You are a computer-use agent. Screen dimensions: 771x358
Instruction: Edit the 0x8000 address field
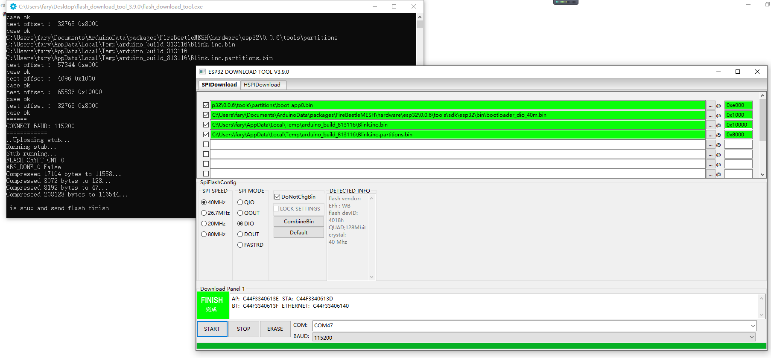pos(739,135)
